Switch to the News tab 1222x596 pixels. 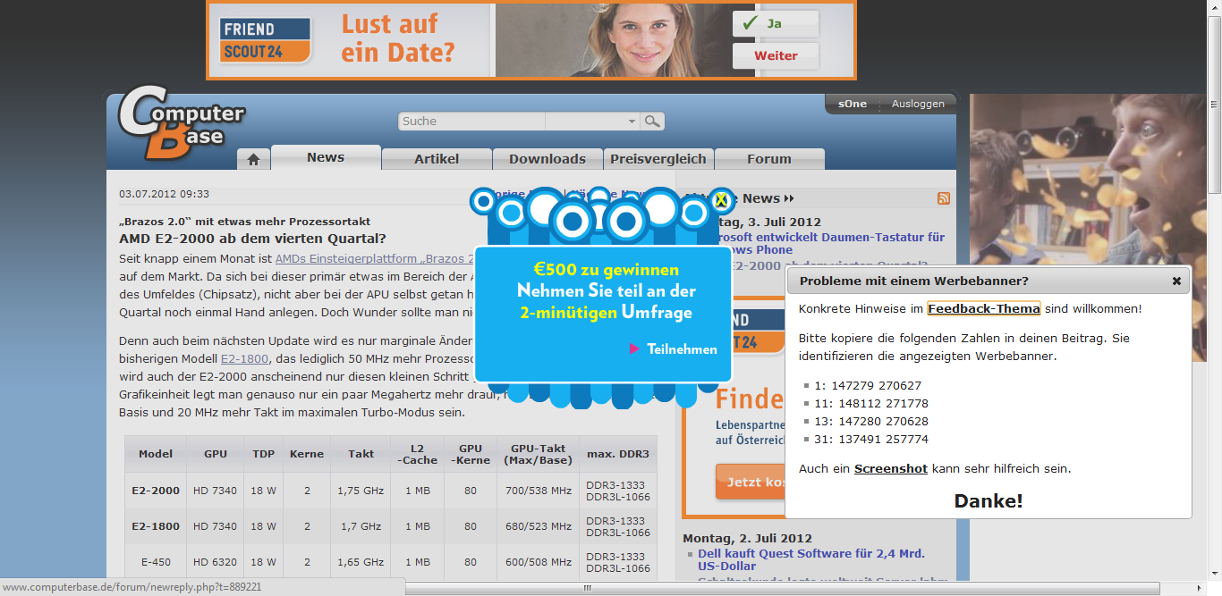tap(326, 157)
